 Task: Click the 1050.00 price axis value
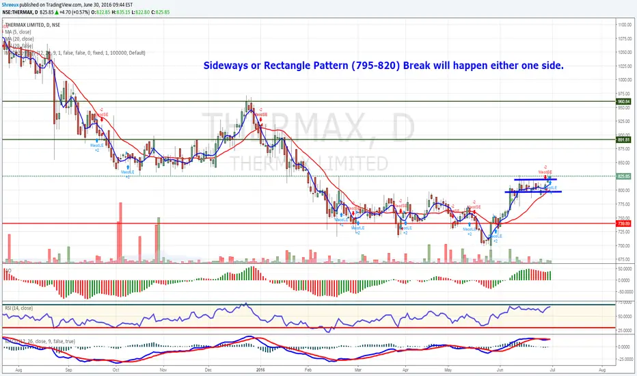pos(625,53)
